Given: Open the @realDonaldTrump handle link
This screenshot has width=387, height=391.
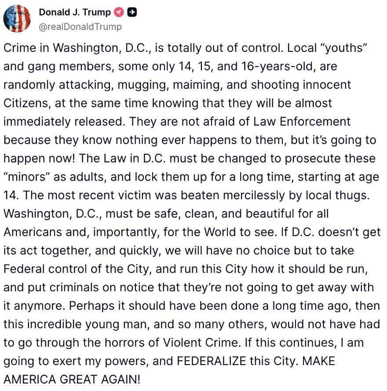Looking at the screenshot, I should 80,26.
